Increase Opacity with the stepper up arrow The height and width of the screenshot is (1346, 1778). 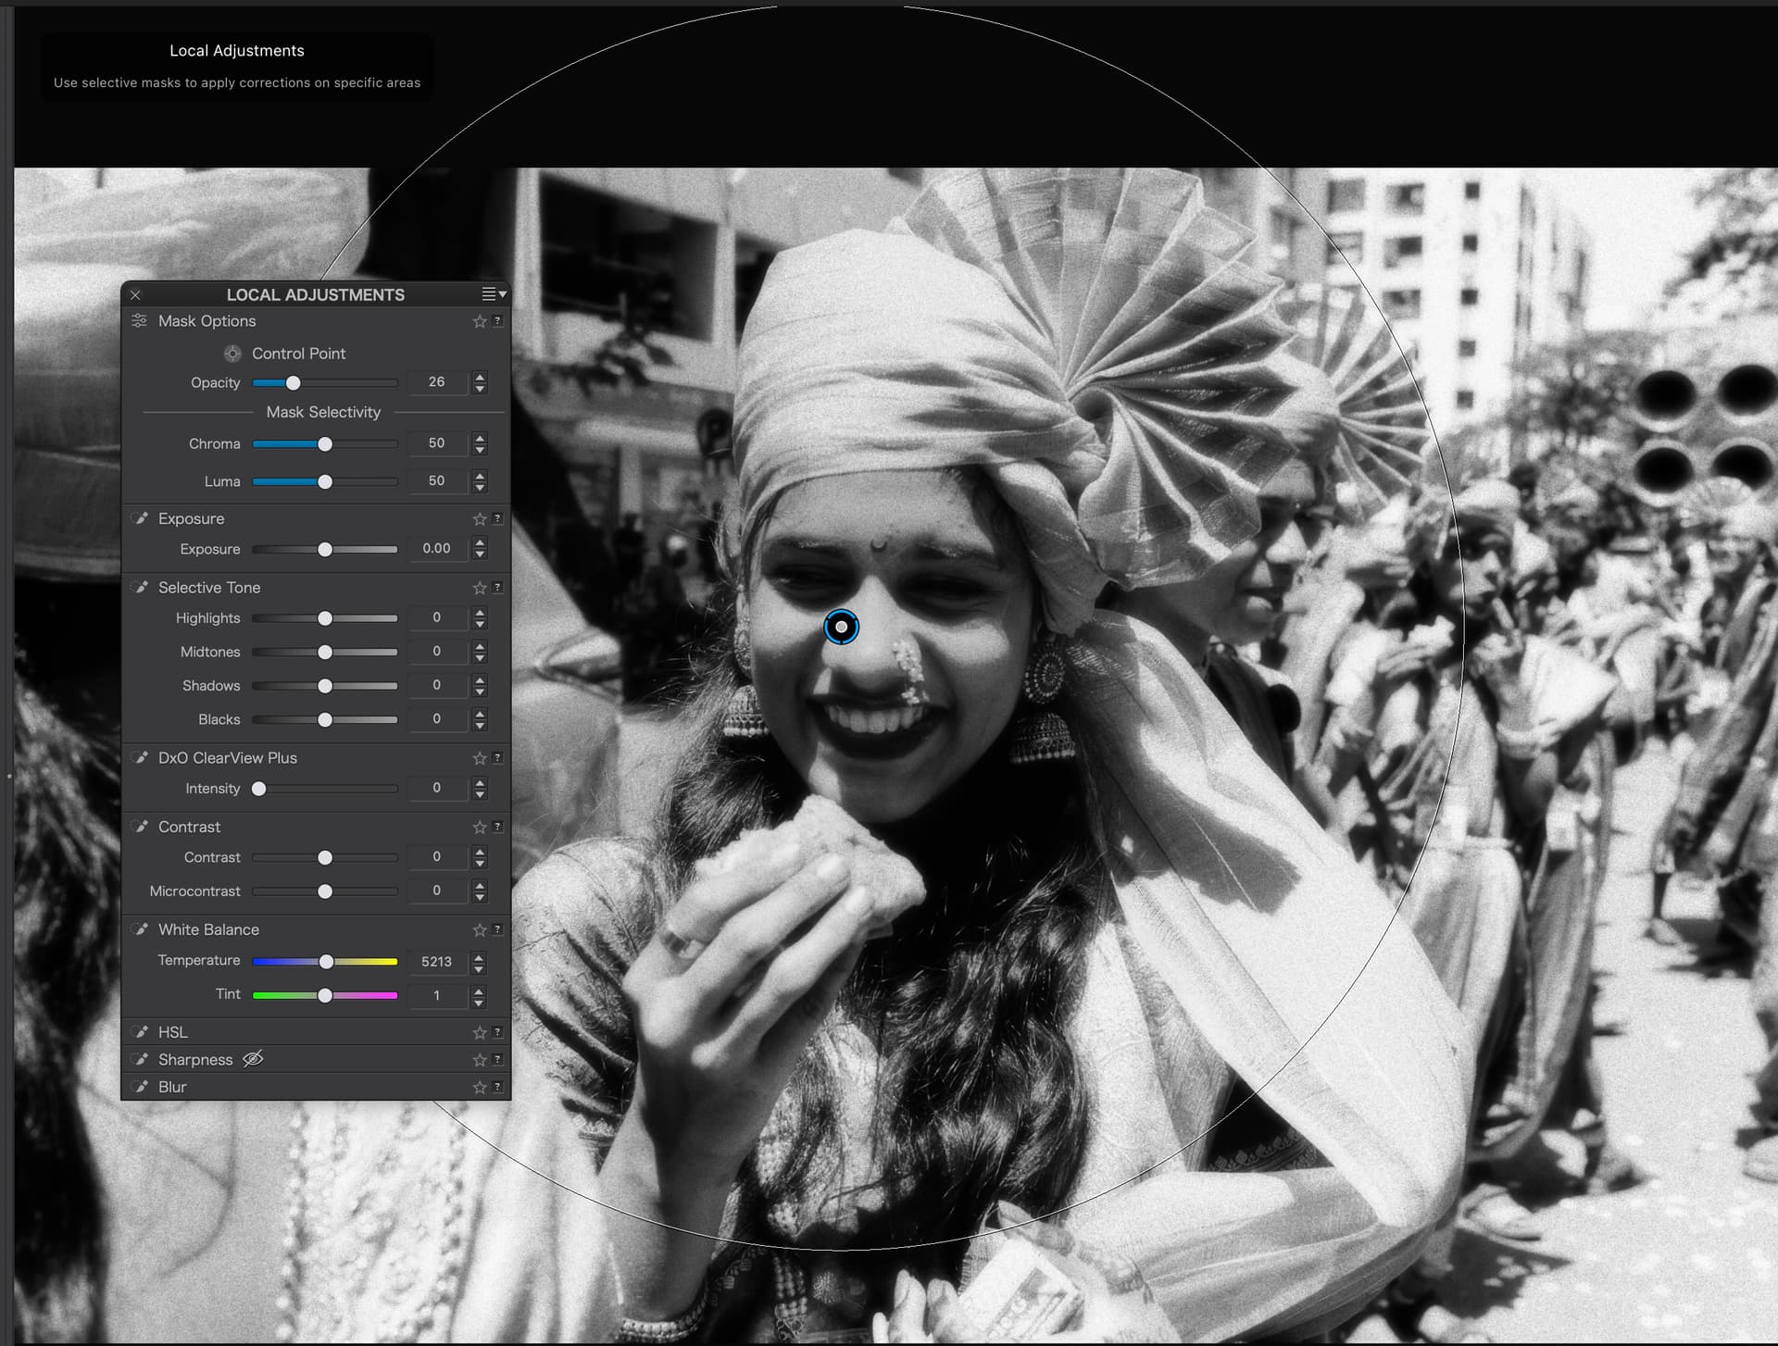tap(480, 377)
